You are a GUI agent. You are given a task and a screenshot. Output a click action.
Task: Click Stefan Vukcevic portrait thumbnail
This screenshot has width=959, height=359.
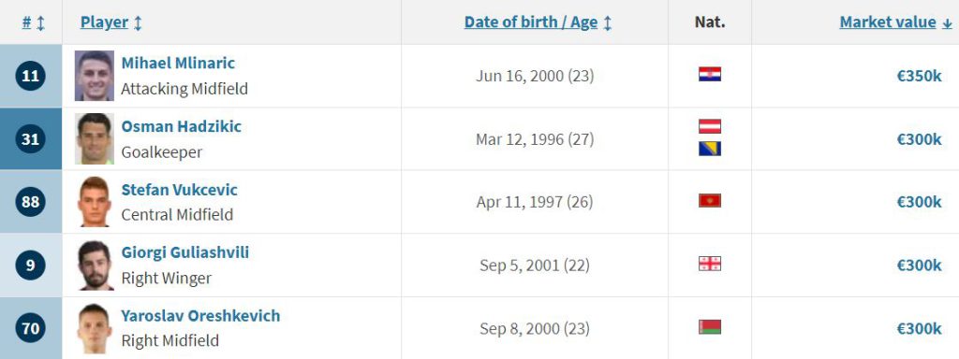[x=95, y=202]
